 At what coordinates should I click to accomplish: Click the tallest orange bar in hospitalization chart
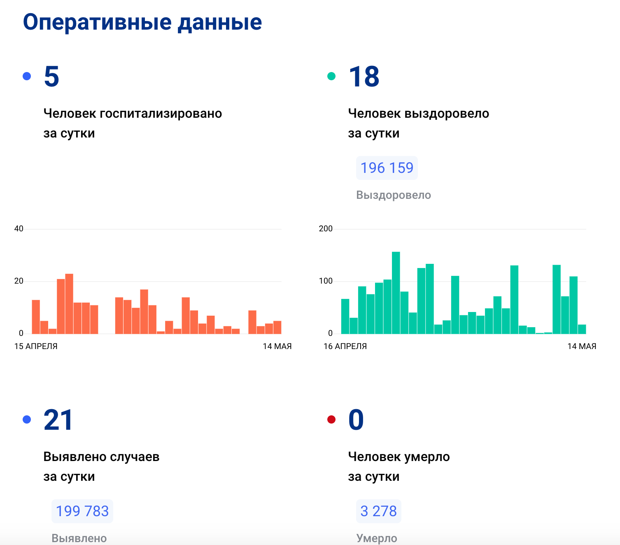click(69, 304)
